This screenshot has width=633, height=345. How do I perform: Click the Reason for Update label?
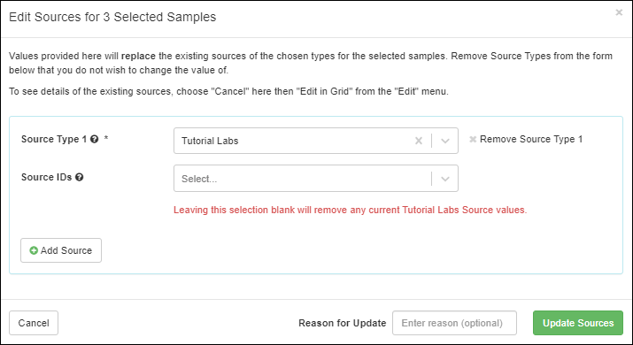pyautogui.click(x=343, y=323)
